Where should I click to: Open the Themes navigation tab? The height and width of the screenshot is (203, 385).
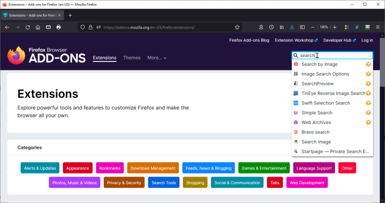pyautogui.click(x=132, y=58)
